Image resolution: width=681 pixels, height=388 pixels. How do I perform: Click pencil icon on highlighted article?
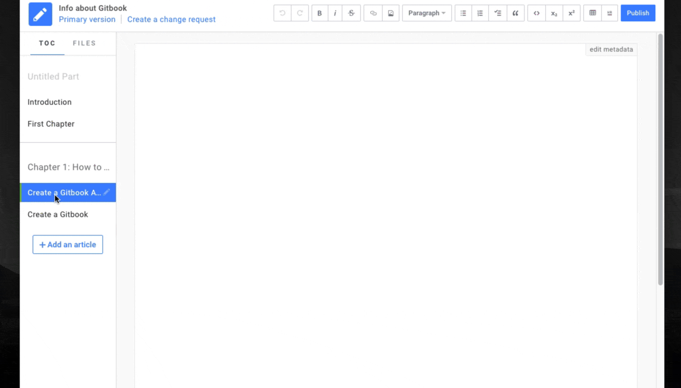pos(107,192)
